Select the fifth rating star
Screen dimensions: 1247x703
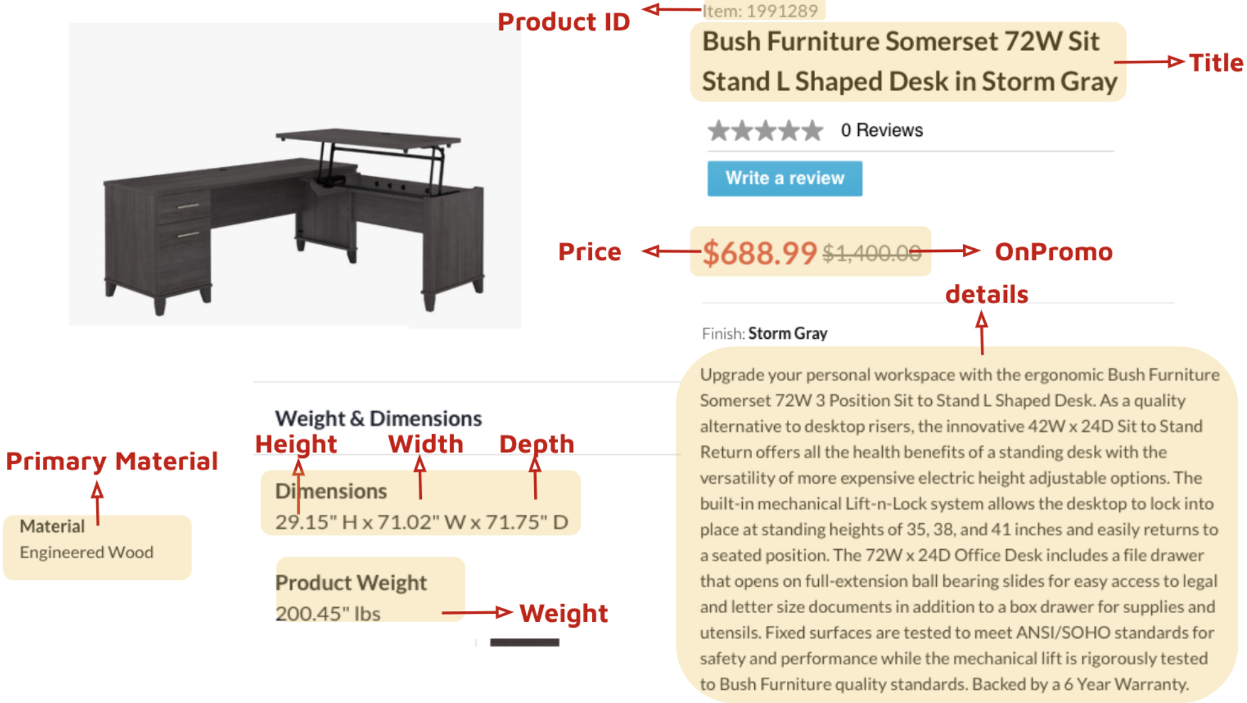click(812, 130)
